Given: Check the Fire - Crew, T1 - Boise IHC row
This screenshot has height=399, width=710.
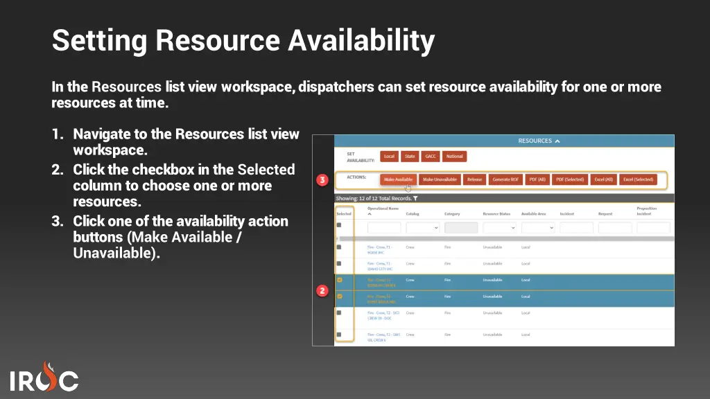Looking at the screenshot, I should pos(339,247).
